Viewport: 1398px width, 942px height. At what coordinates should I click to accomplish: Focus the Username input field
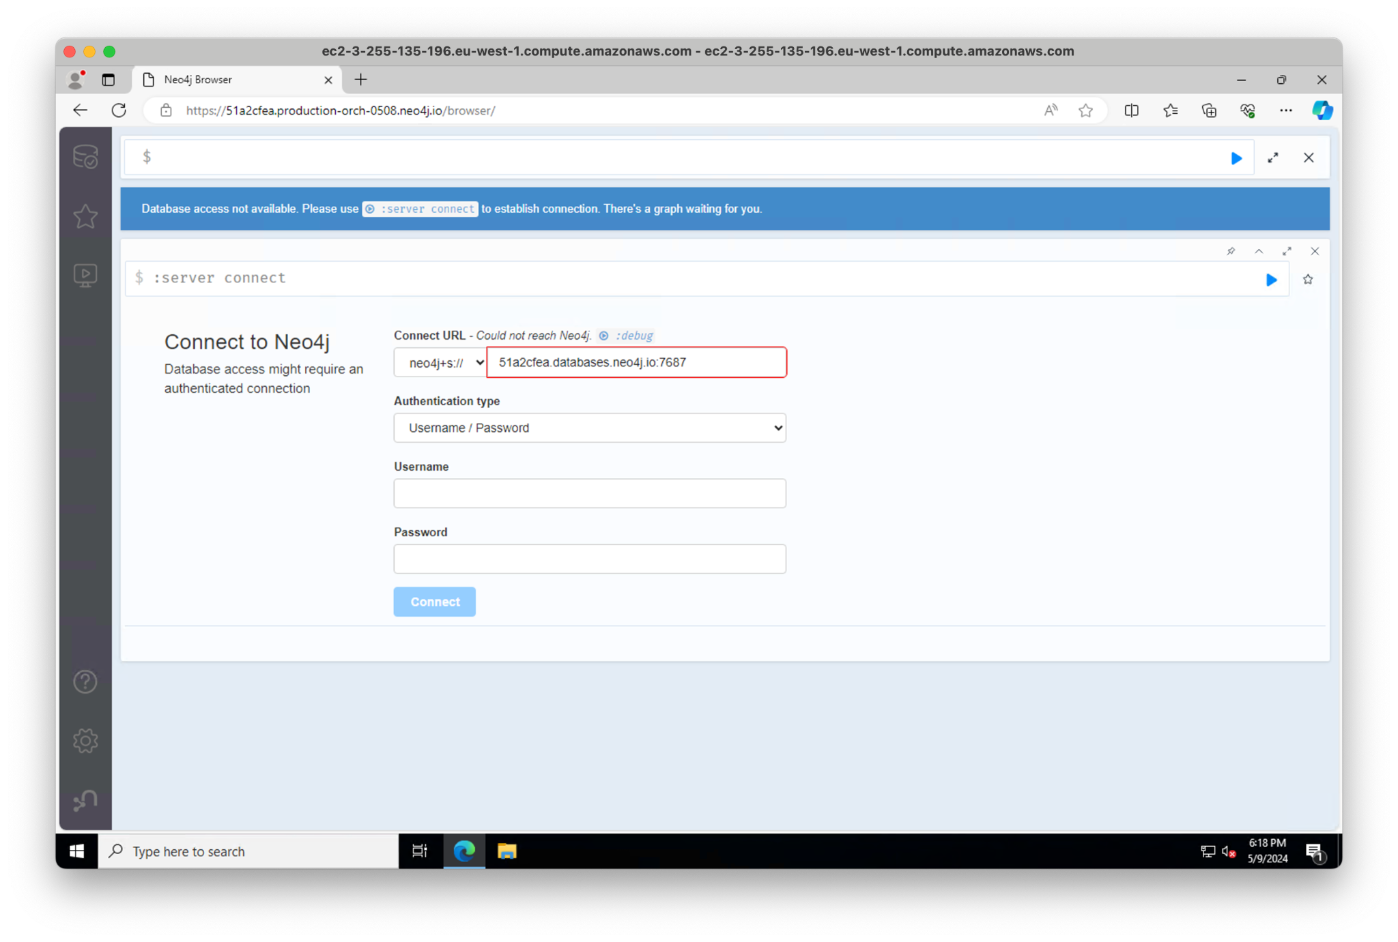590,493
